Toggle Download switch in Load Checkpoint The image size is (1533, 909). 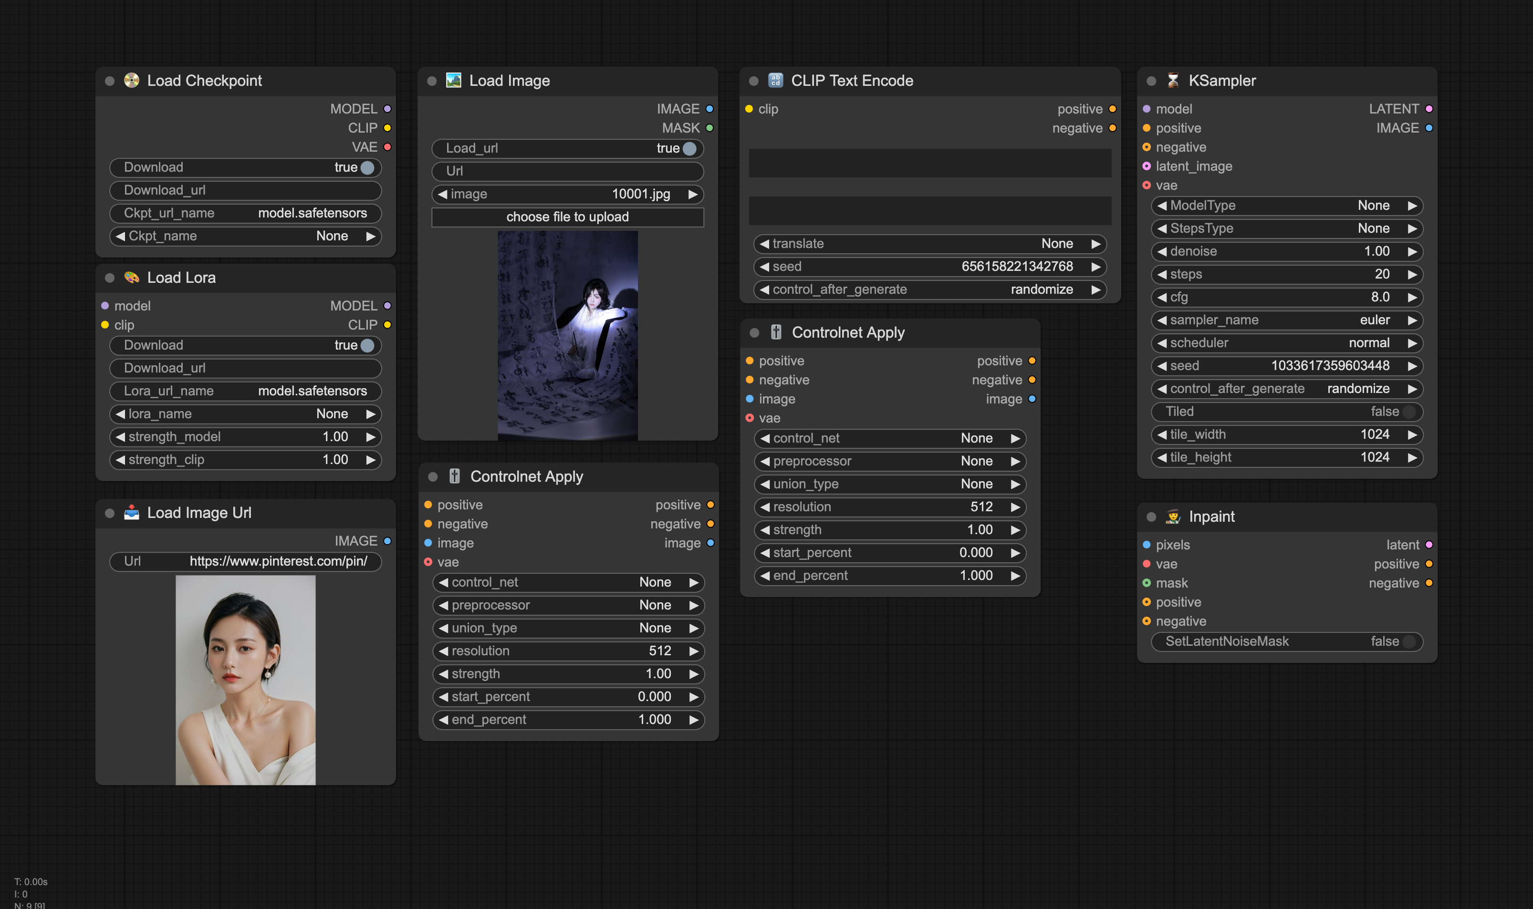coord(367,167)
